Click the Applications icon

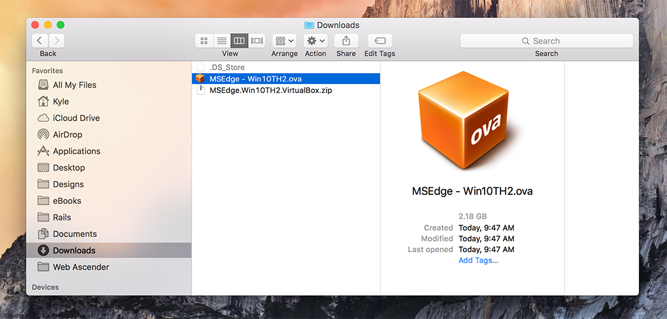(x=43, y=151)
